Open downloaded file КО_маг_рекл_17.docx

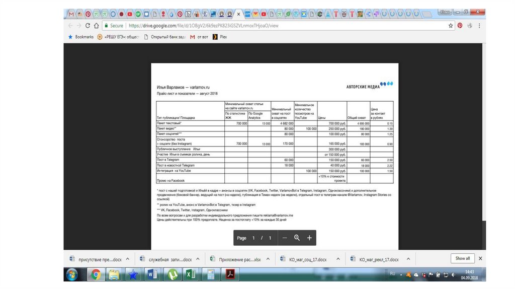[374, 259]
